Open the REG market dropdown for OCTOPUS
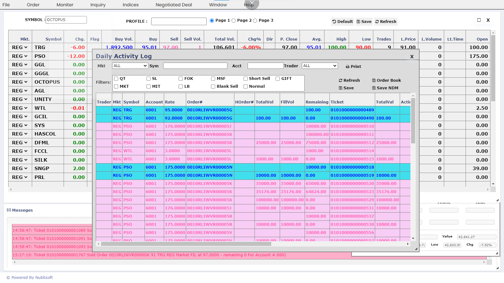504x283 pixels. pyautogui.click(x=20, y=82)
